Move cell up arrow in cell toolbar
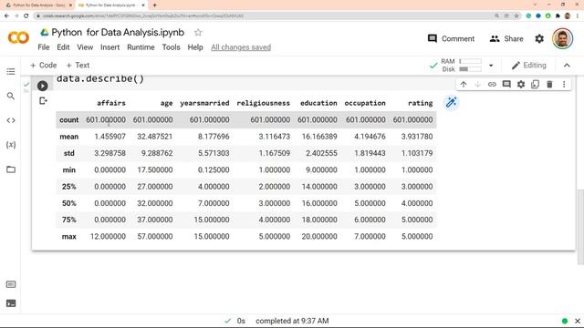This screenshot has height=328, width=584. [x=464, y=85]
